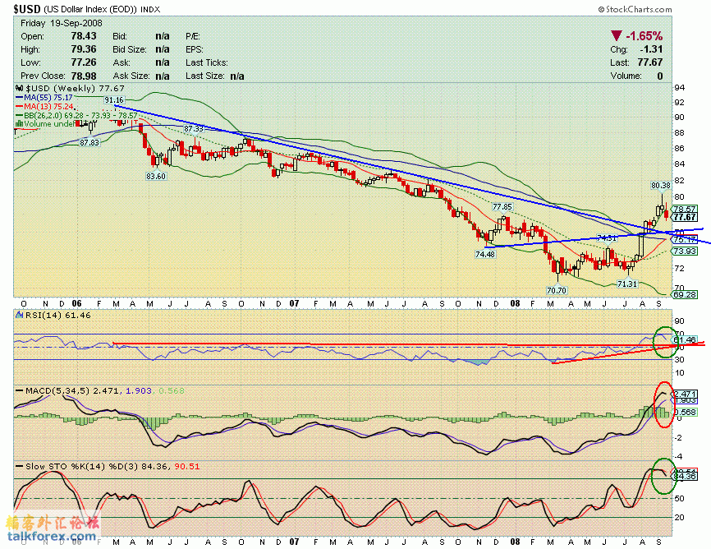711x549 pixels.
Task: Click the red down-triangle change indicator
Action: click(x=617, y=36)
